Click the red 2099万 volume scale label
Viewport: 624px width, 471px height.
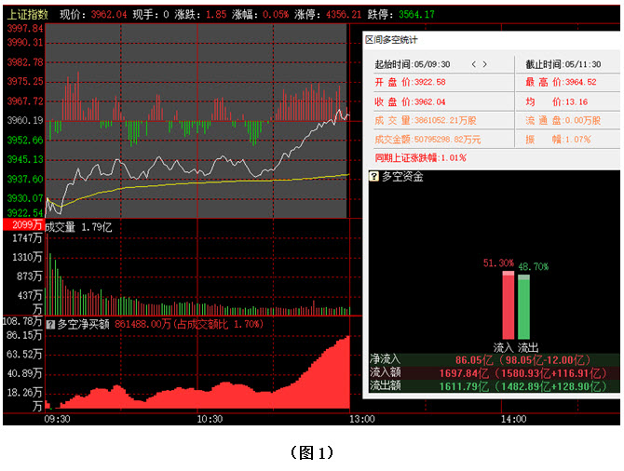pos(23,226)
